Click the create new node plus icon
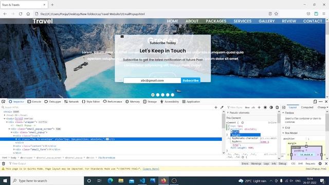Viewport: 329px width, 185px height. click(216, 107)
